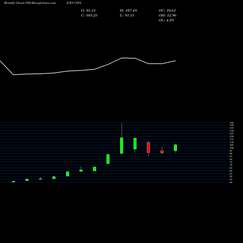
Task: Click the close price value C: 105.25
Action: click(x=89, y=16)
